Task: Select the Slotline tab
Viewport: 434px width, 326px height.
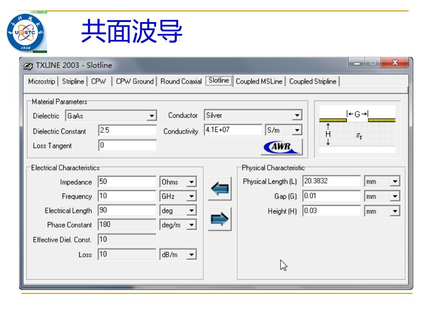Action: tap(219, 80)
